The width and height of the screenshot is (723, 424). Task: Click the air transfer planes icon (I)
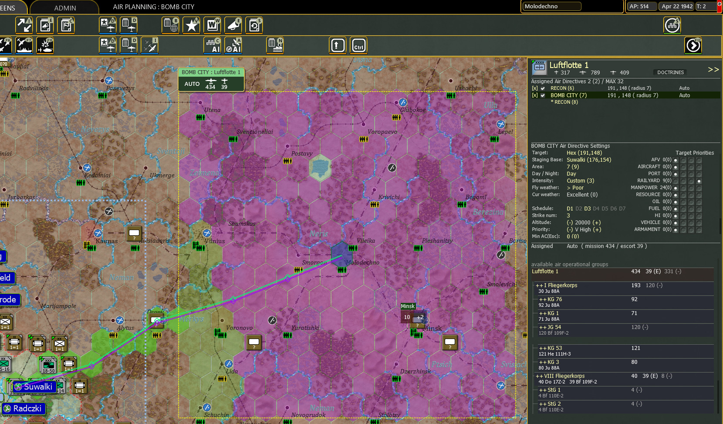pyautogui.click(x=149, y=45)
